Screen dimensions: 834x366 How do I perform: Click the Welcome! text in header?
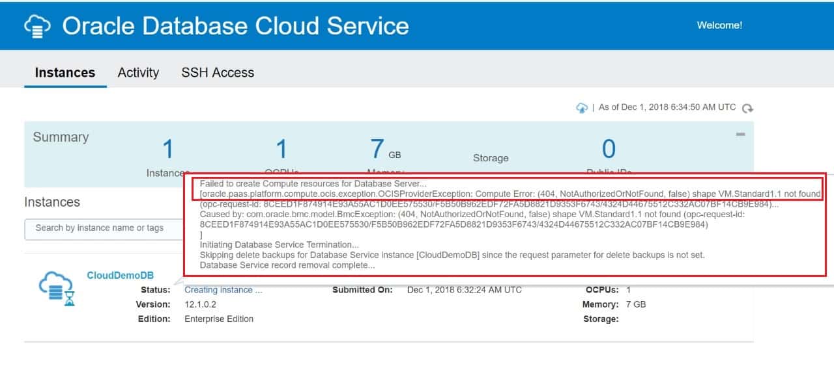pos(719,25)
